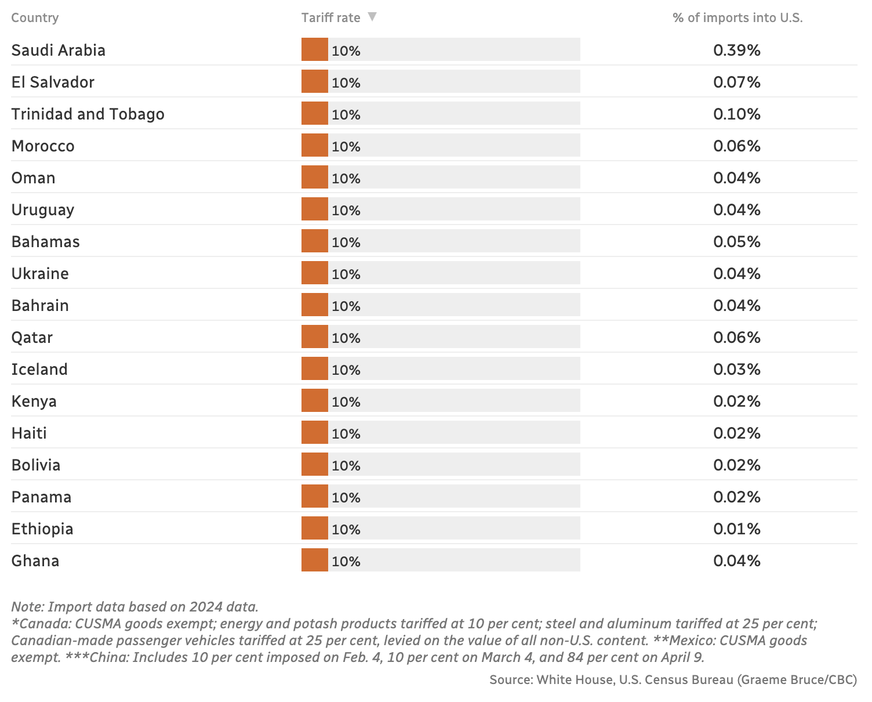Click the Tariff rate sort arrow
This screenshot has height=702, width=872.
[x=372, y=17]
